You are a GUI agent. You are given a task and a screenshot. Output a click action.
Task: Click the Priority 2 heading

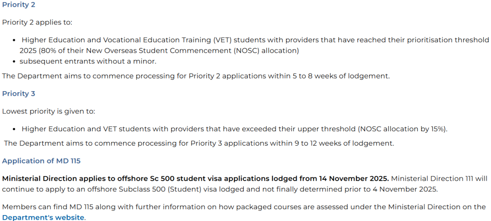coord(19,5)
